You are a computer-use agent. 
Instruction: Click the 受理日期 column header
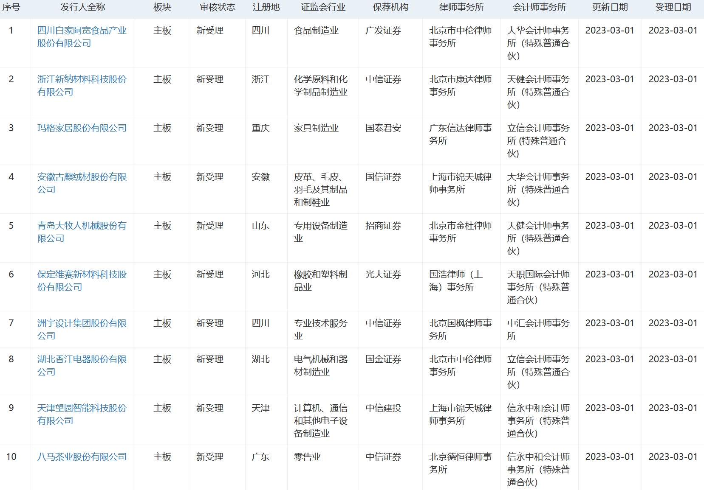673,7
